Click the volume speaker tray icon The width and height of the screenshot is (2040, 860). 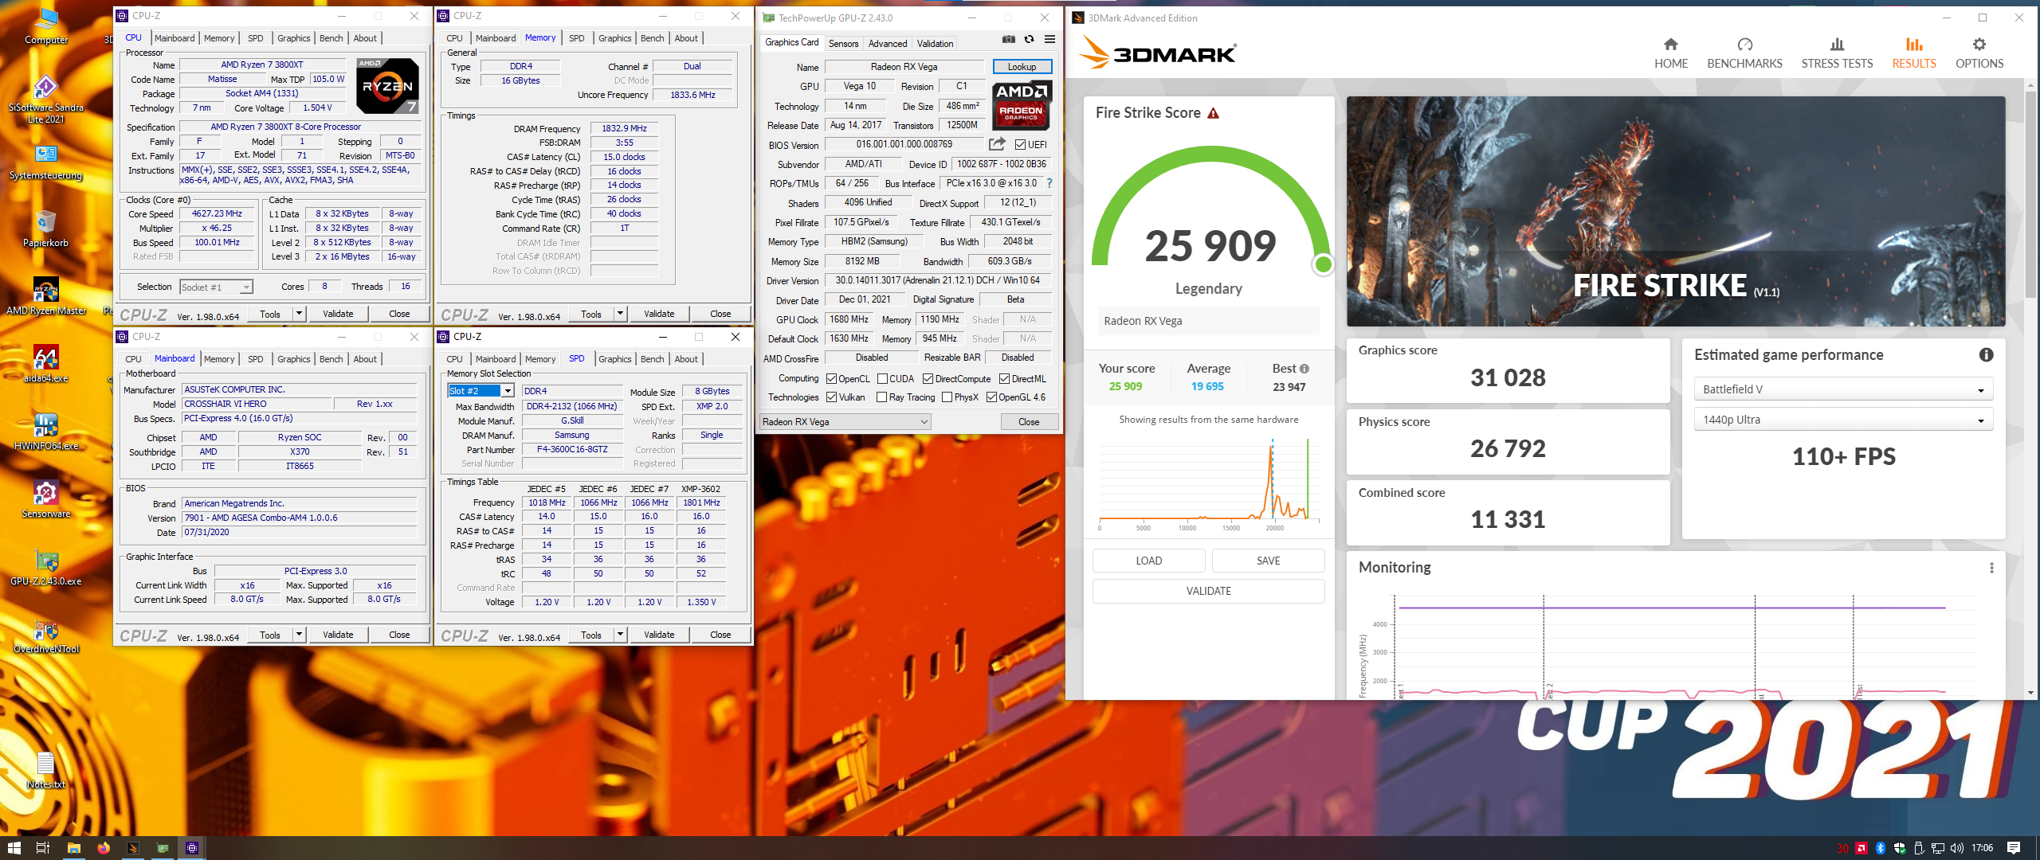(1956, 848)
